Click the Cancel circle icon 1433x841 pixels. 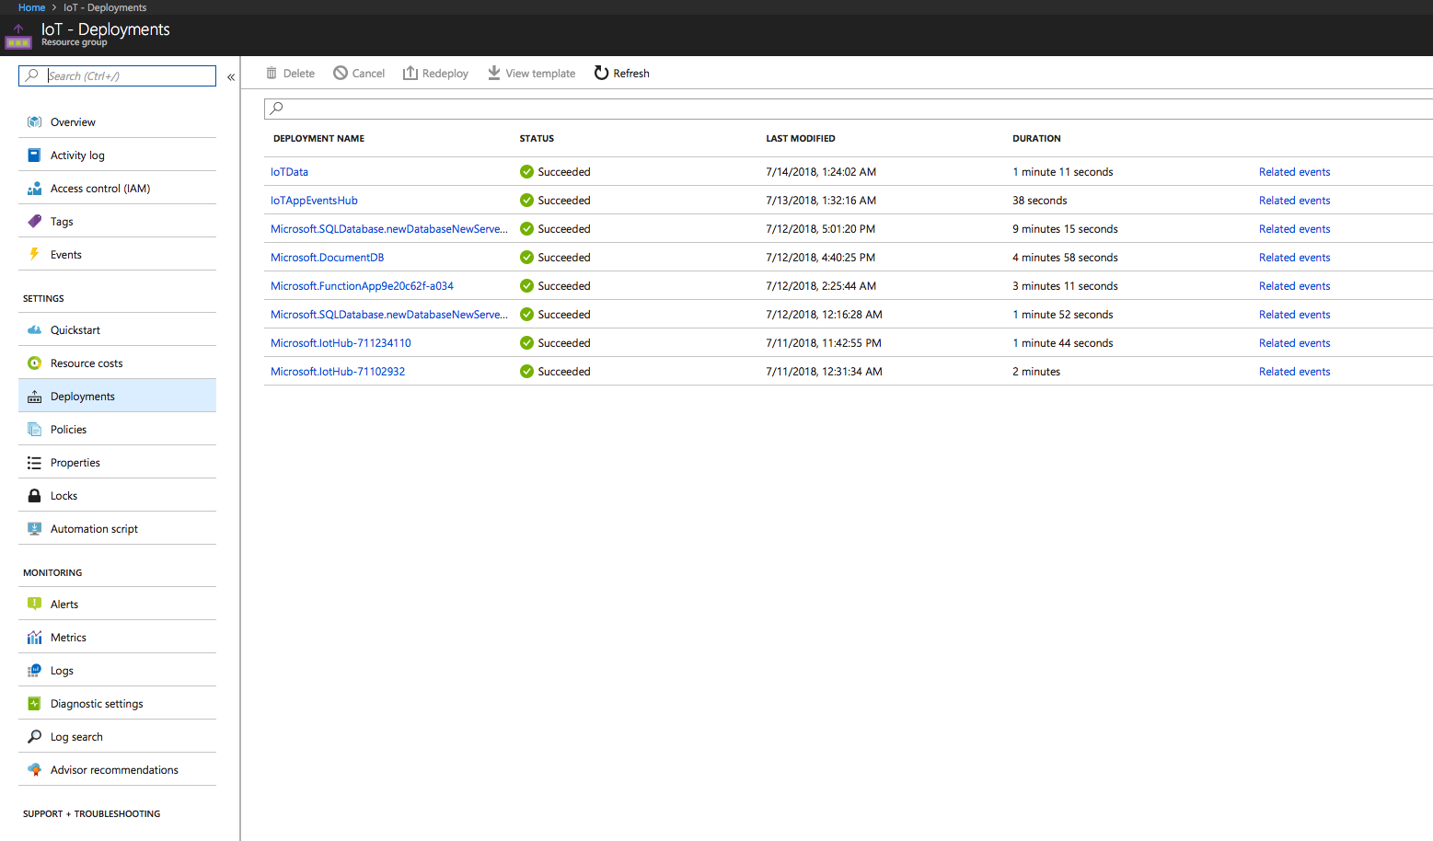(x=341, y=73)
